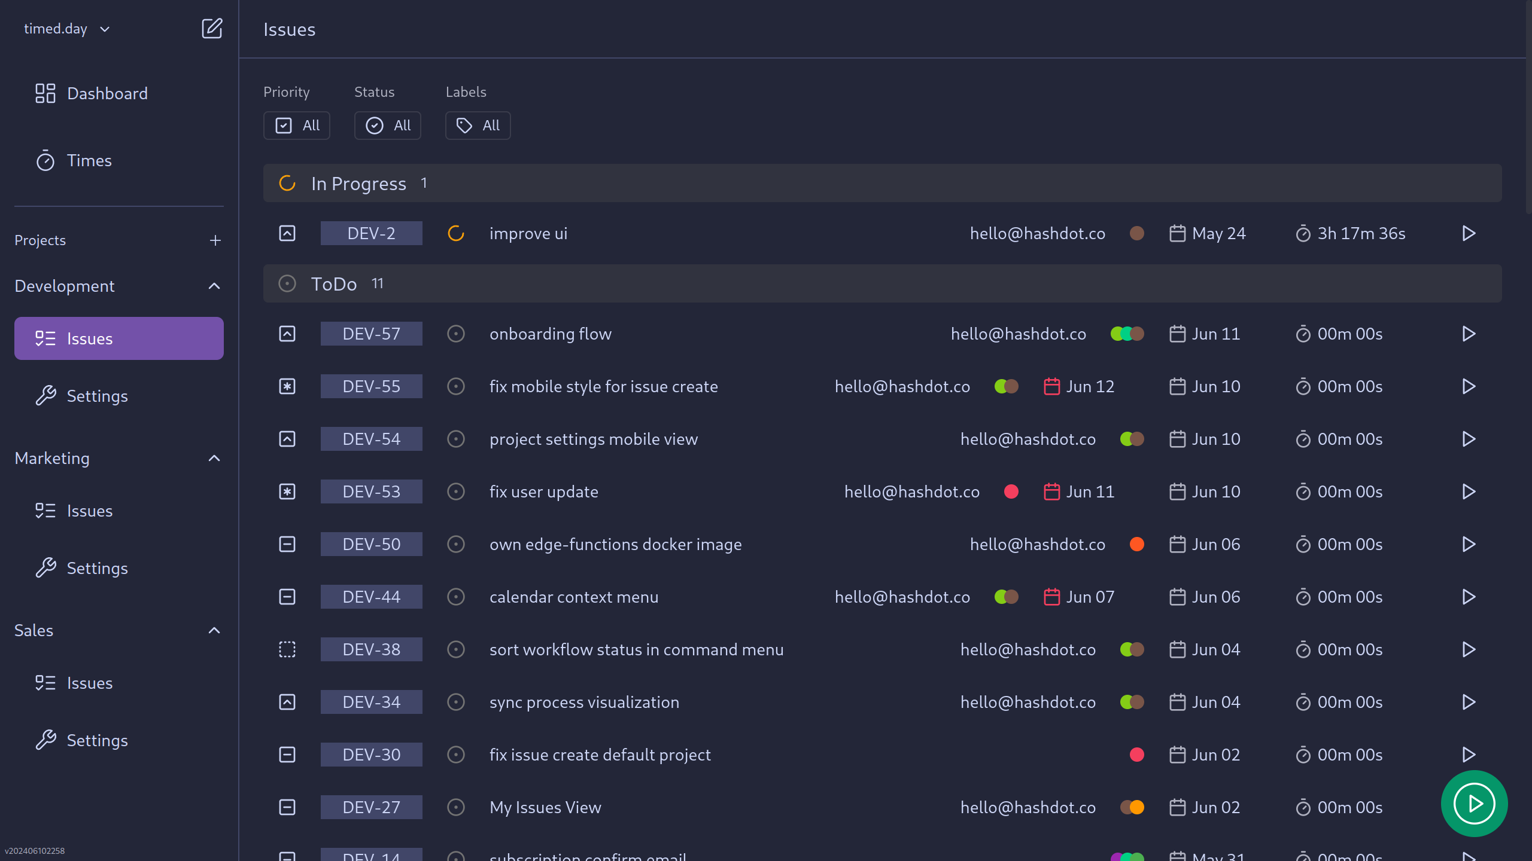
Task: Click the new issue compose icon top-right
Action: (x=211, y=28)
